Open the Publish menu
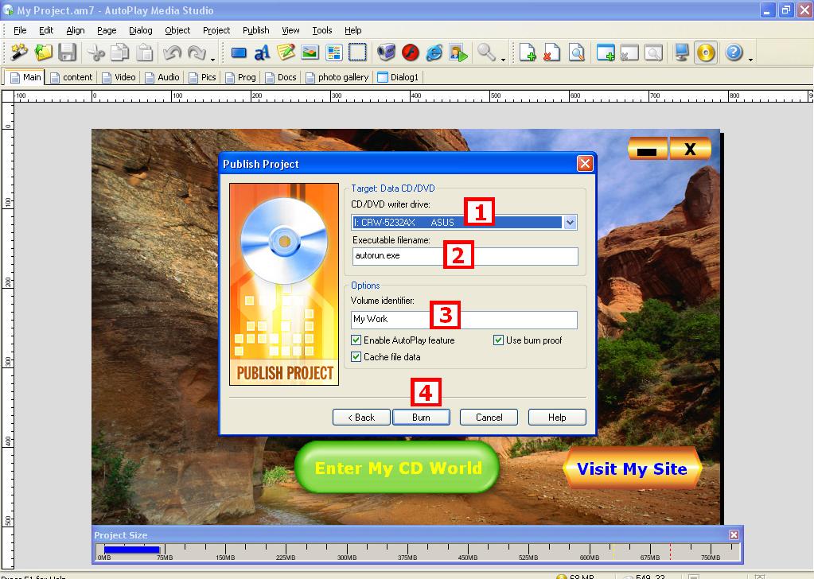 tap(255, 30)
